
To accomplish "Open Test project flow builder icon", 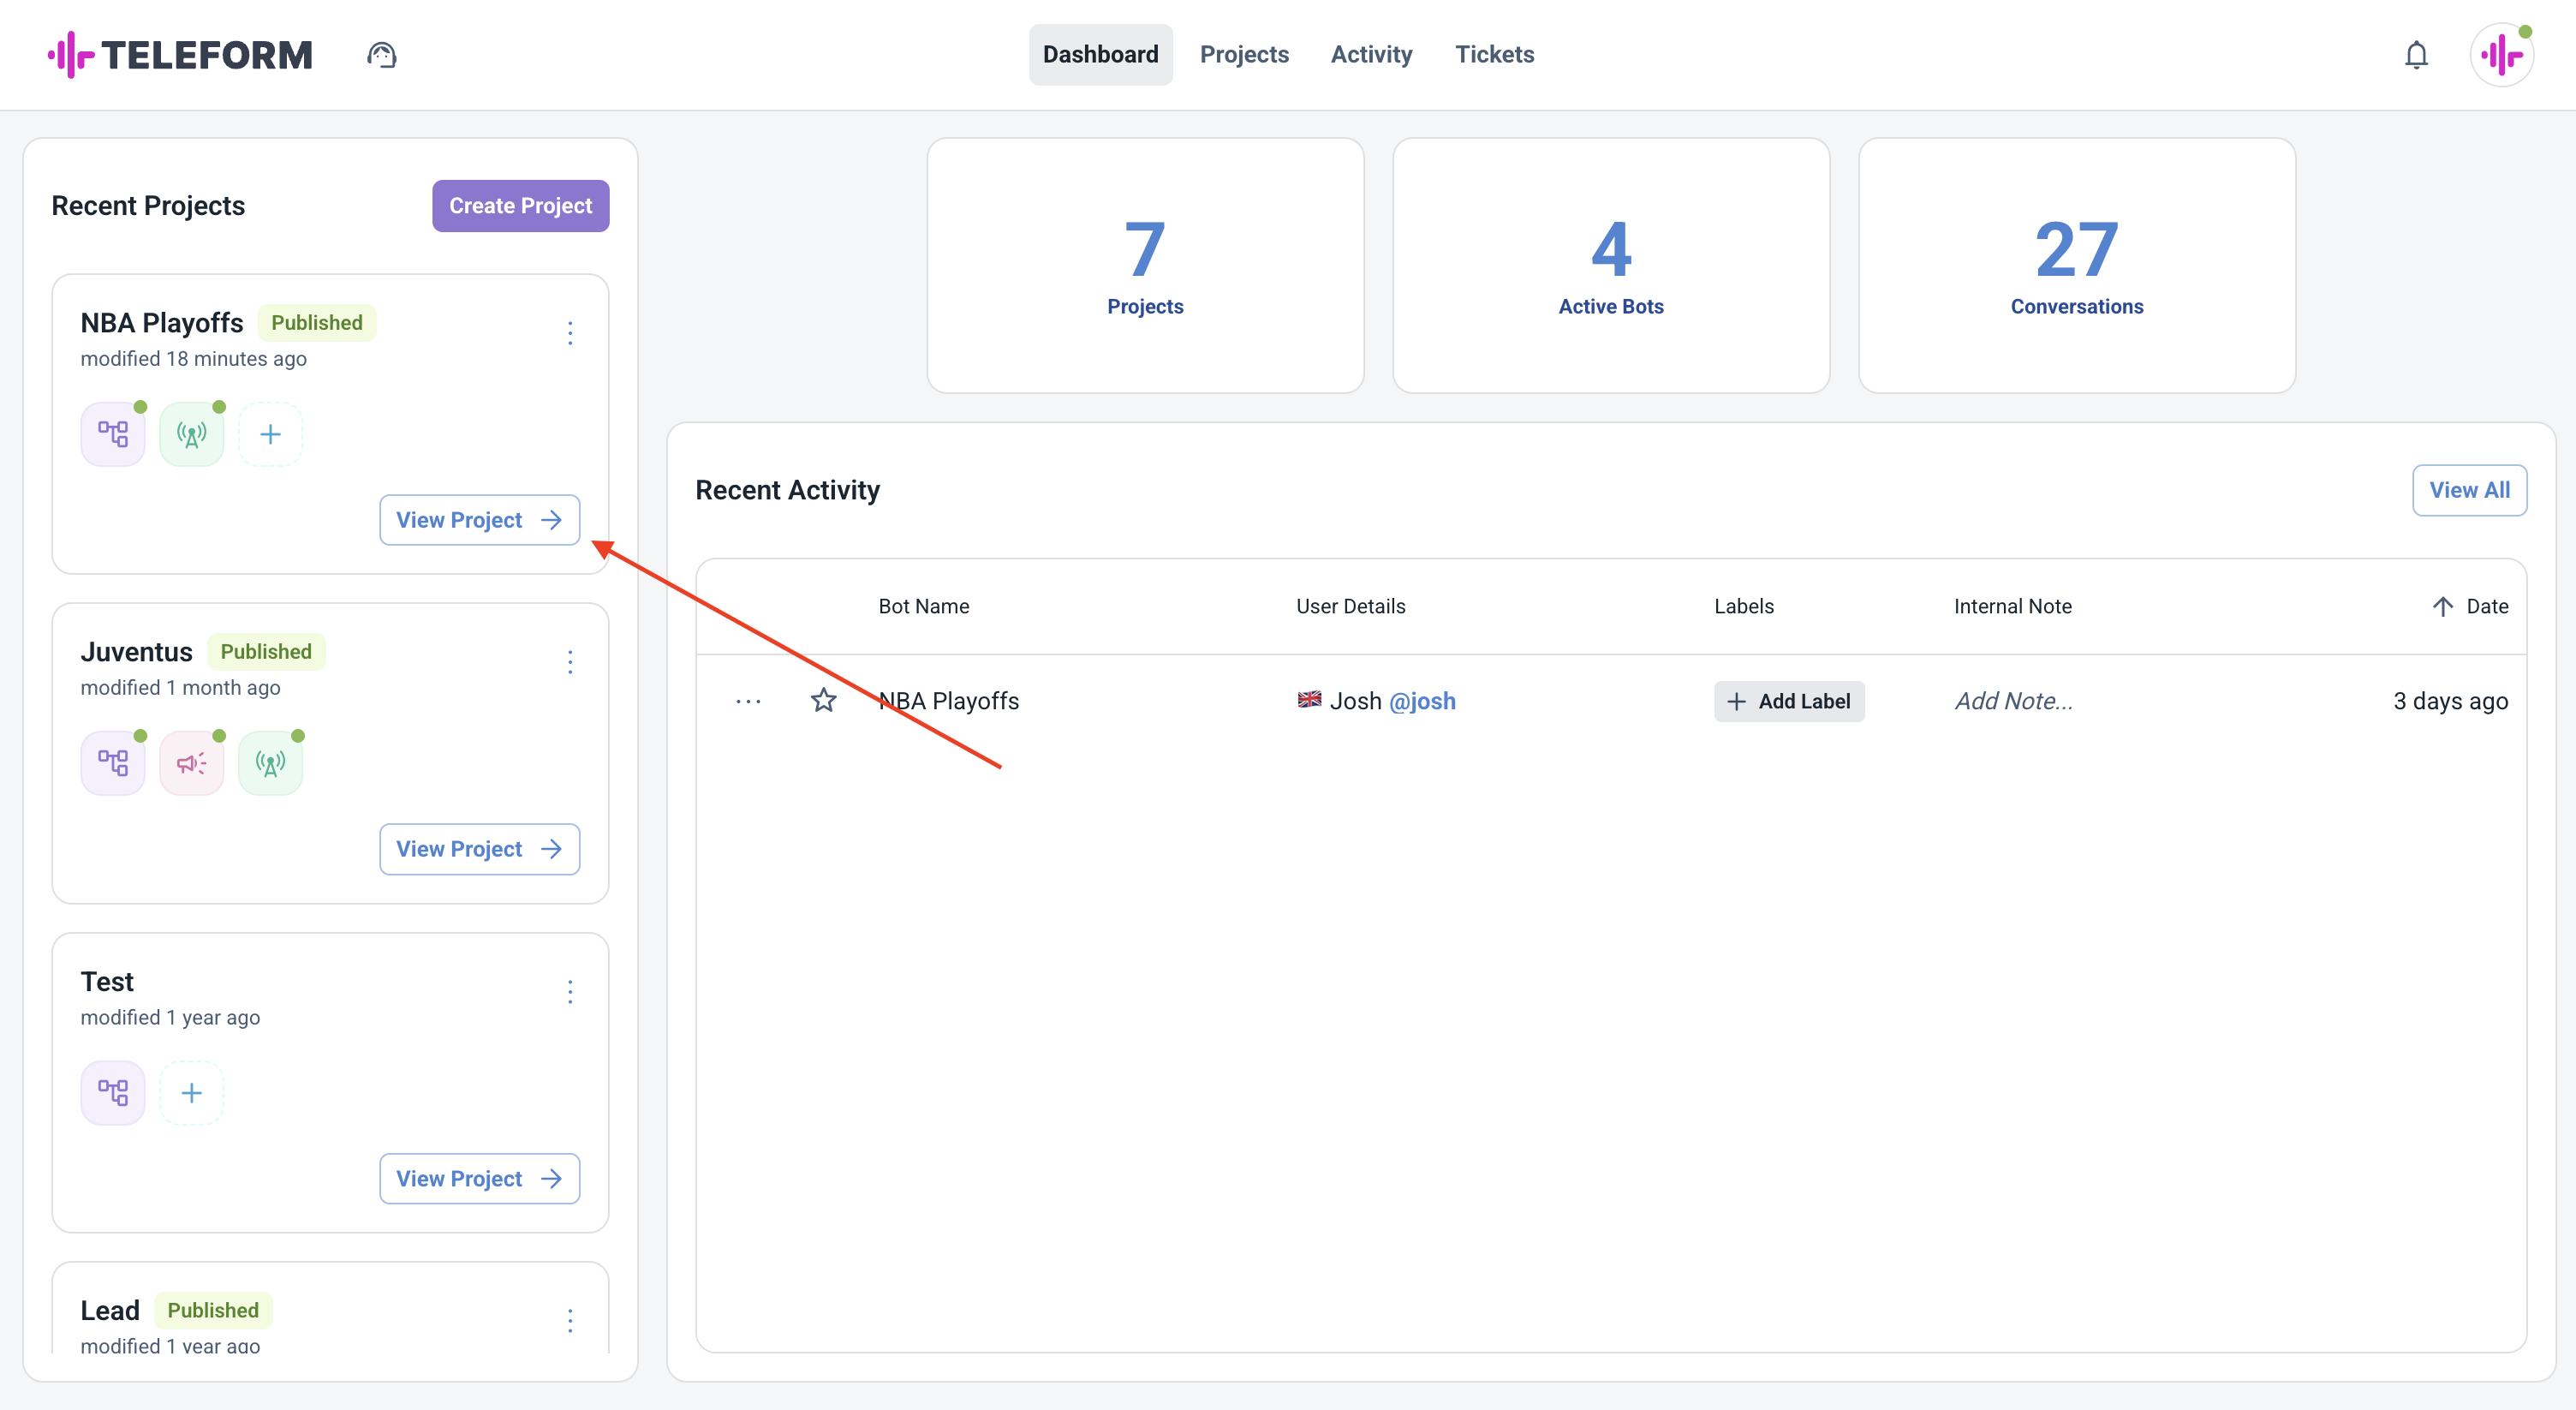I will pos(113,1093).
